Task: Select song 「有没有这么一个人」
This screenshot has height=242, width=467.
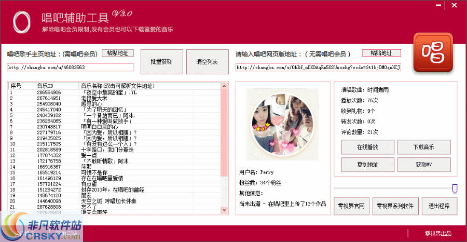Action: pos(109,144)
